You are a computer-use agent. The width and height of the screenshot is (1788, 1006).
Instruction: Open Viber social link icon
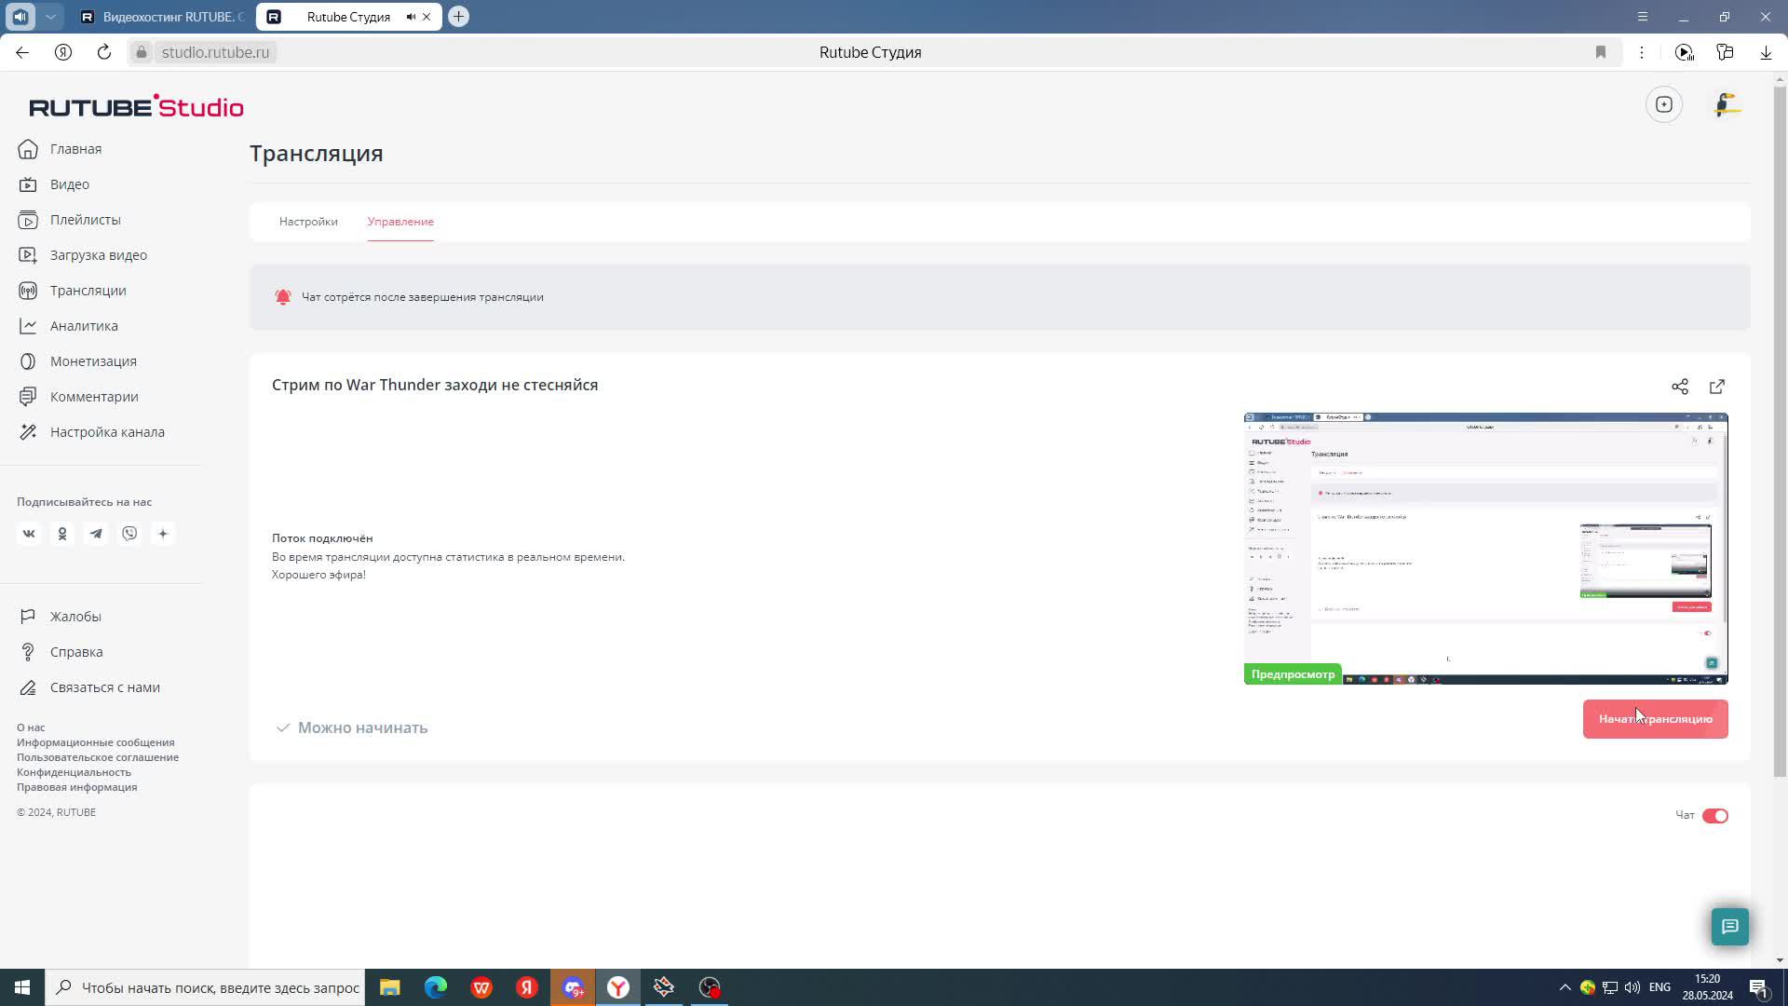(129, 534)
